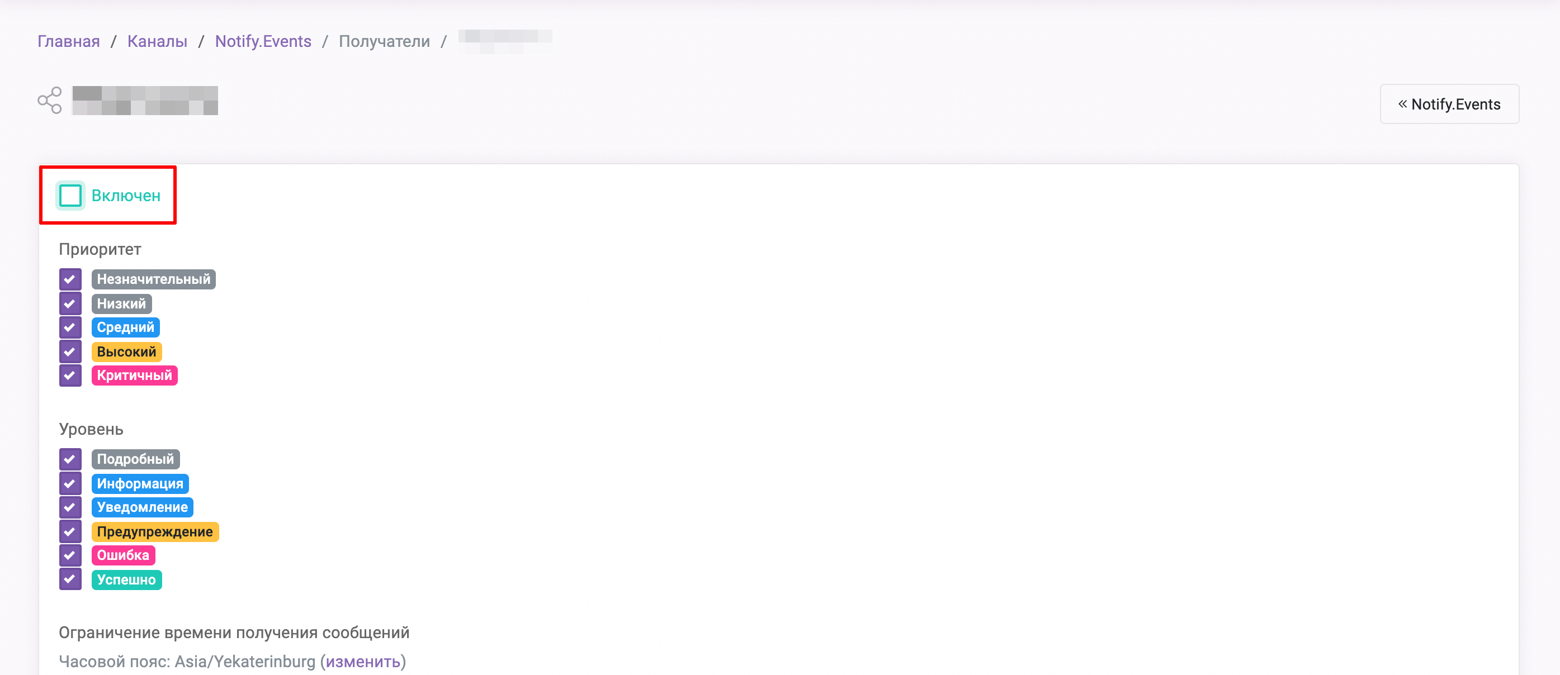Toggle the Ошибка level checkbox off

click(69, 554)
